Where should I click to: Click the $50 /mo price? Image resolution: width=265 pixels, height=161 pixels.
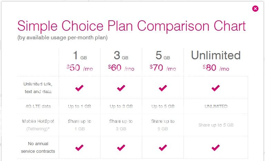pyautogui.click(x=79, y=68)
